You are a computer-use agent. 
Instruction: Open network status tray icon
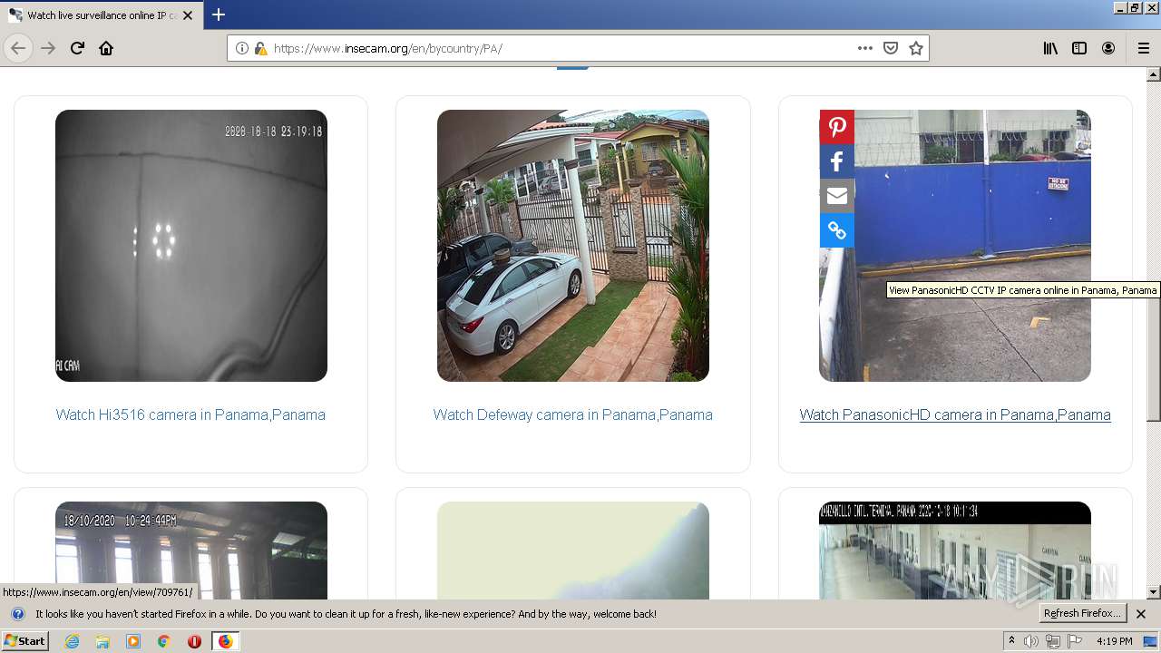tap(1053, 641)
